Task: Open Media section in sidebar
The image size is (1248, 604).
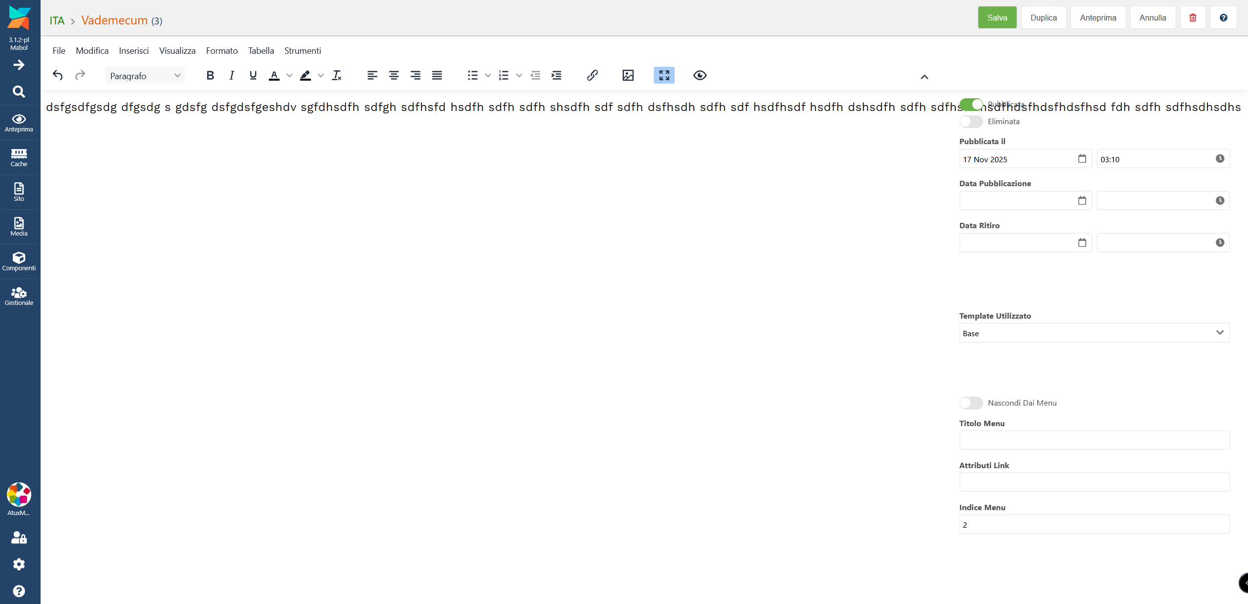Action: [x=19, y=227]
